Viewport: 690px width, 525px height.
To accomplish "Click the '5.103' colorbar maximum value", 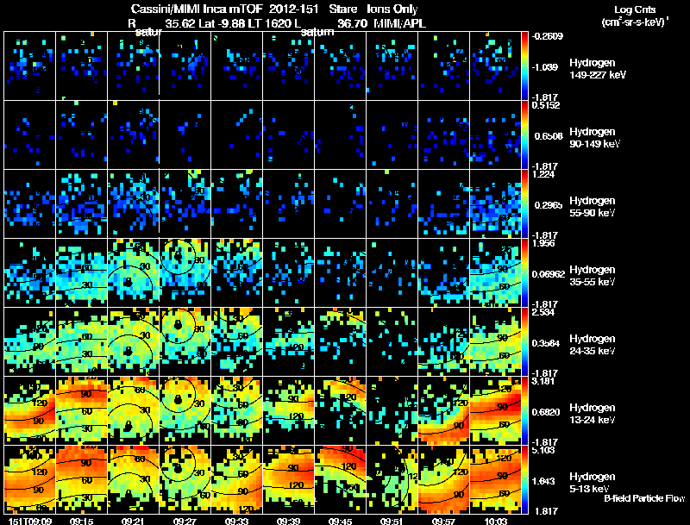I will point(543,450).
